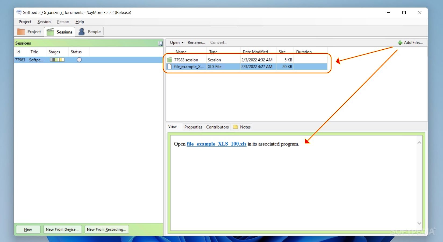Switch to the Notes tab
Screen dimensions: 443x242
[242, 127]
